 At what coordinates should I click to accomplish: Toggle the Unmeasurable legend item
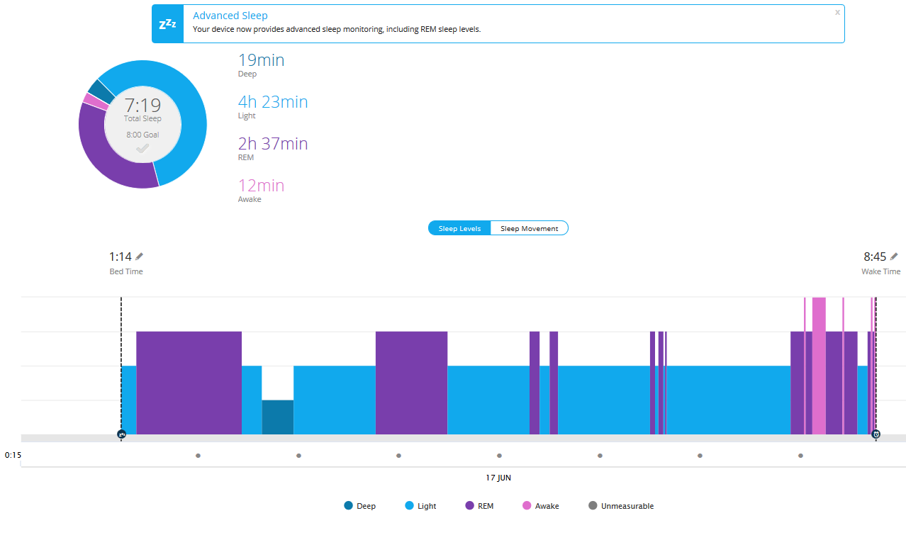click(x=621, y=506)
